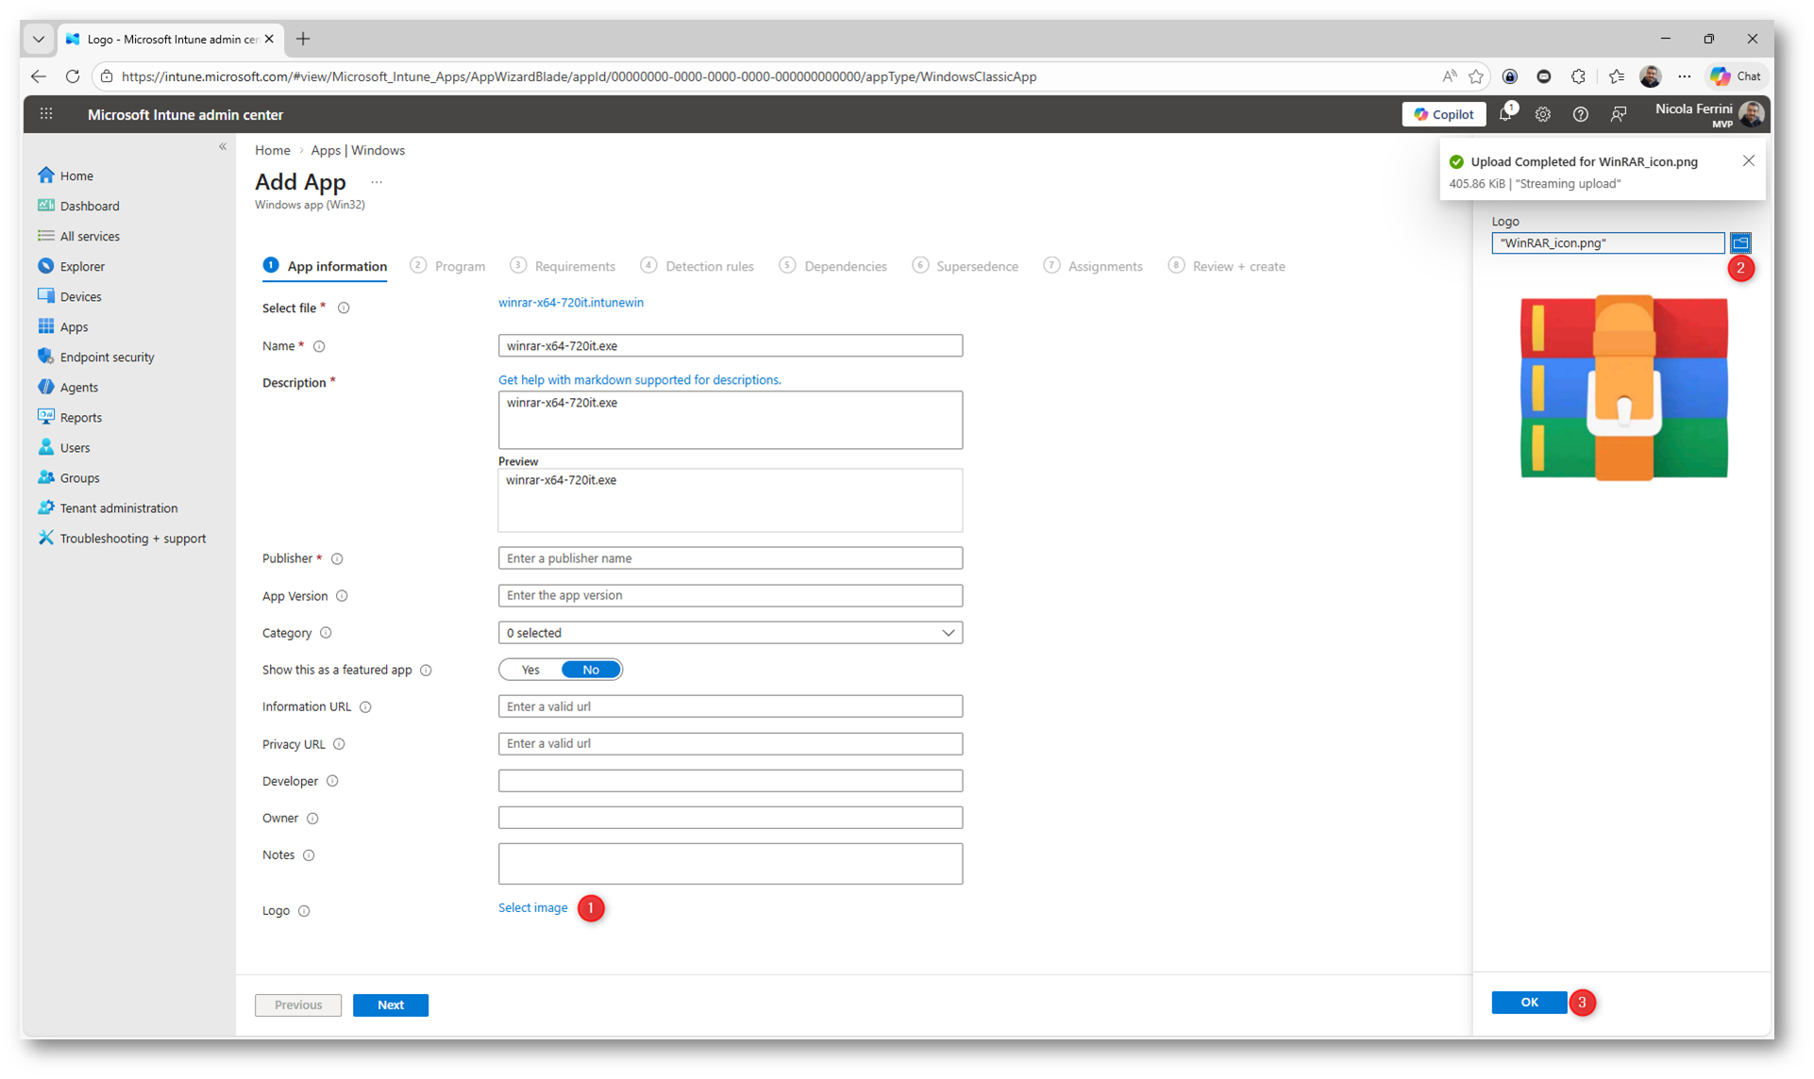The image size is (1814, 1079).
Task: Open the notifications bell icon
Action: 1505,115
